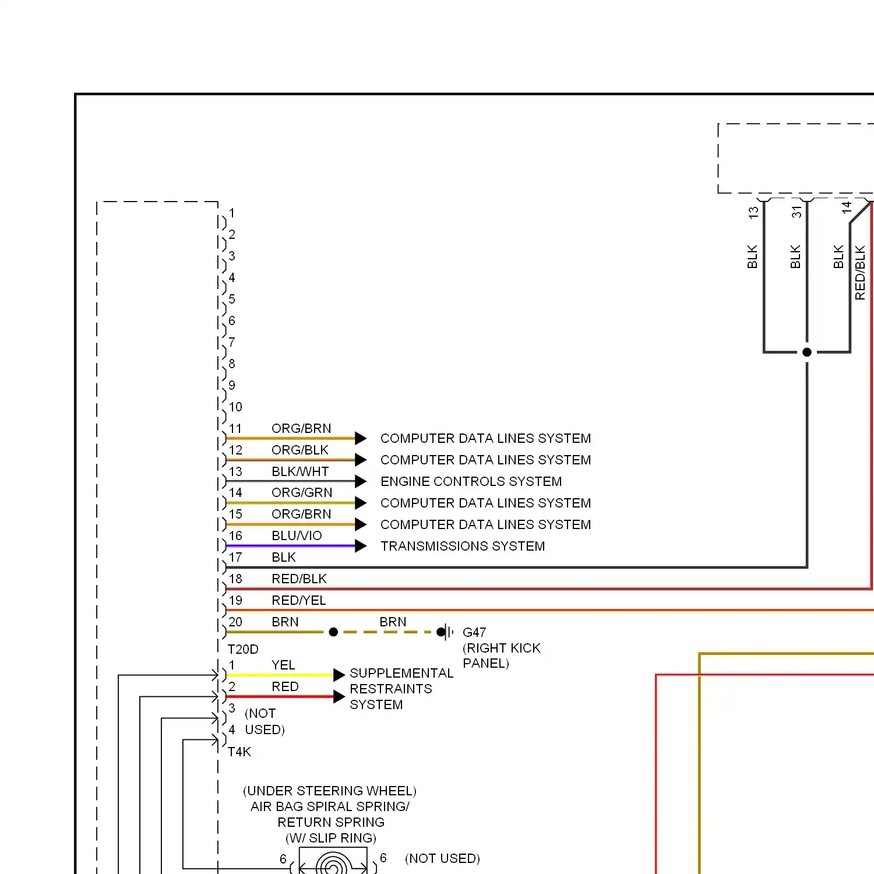Click the T20D connector label

pos(242,649)
